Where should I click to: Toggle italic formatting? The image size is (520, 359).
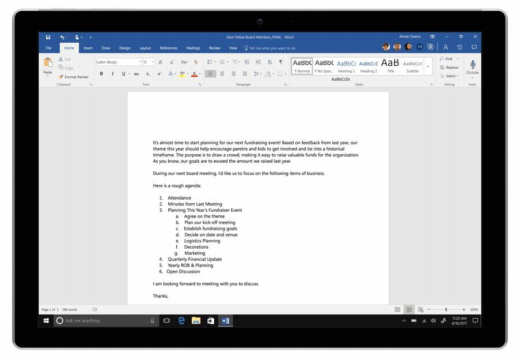coord(113,74)
